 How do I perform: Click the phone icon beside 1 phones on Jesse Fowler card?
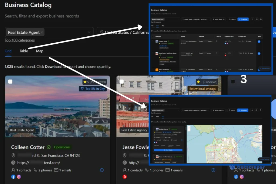coord(147,170)
